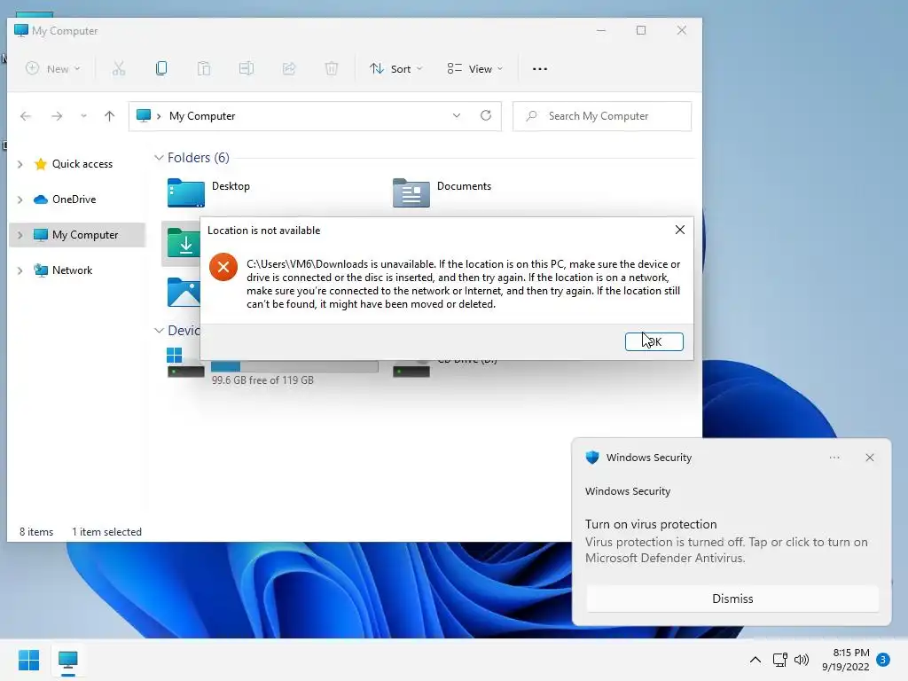
Task: Click the '1 item selected' status text
Action: (106, 532)
